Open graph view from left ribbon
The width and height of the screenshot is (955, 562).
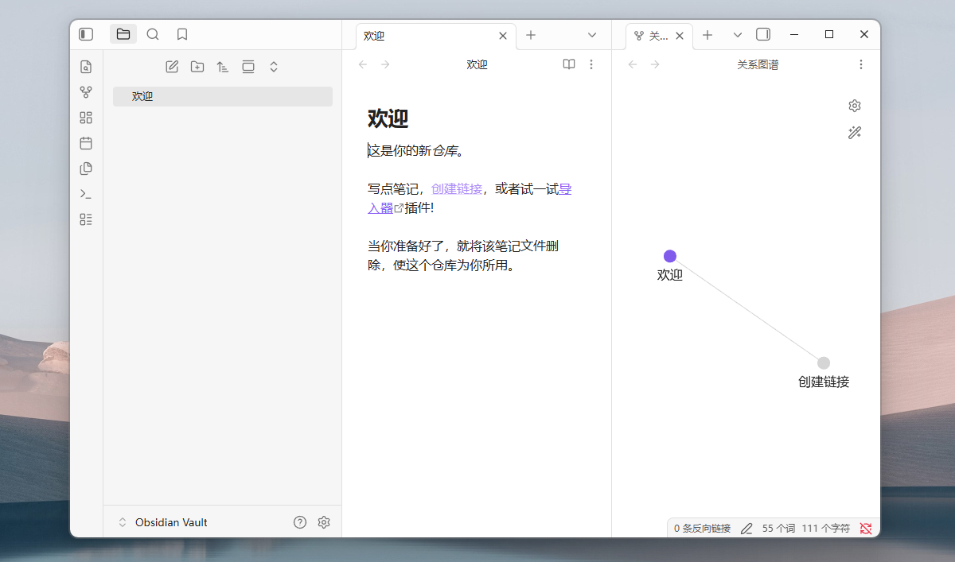86,92
